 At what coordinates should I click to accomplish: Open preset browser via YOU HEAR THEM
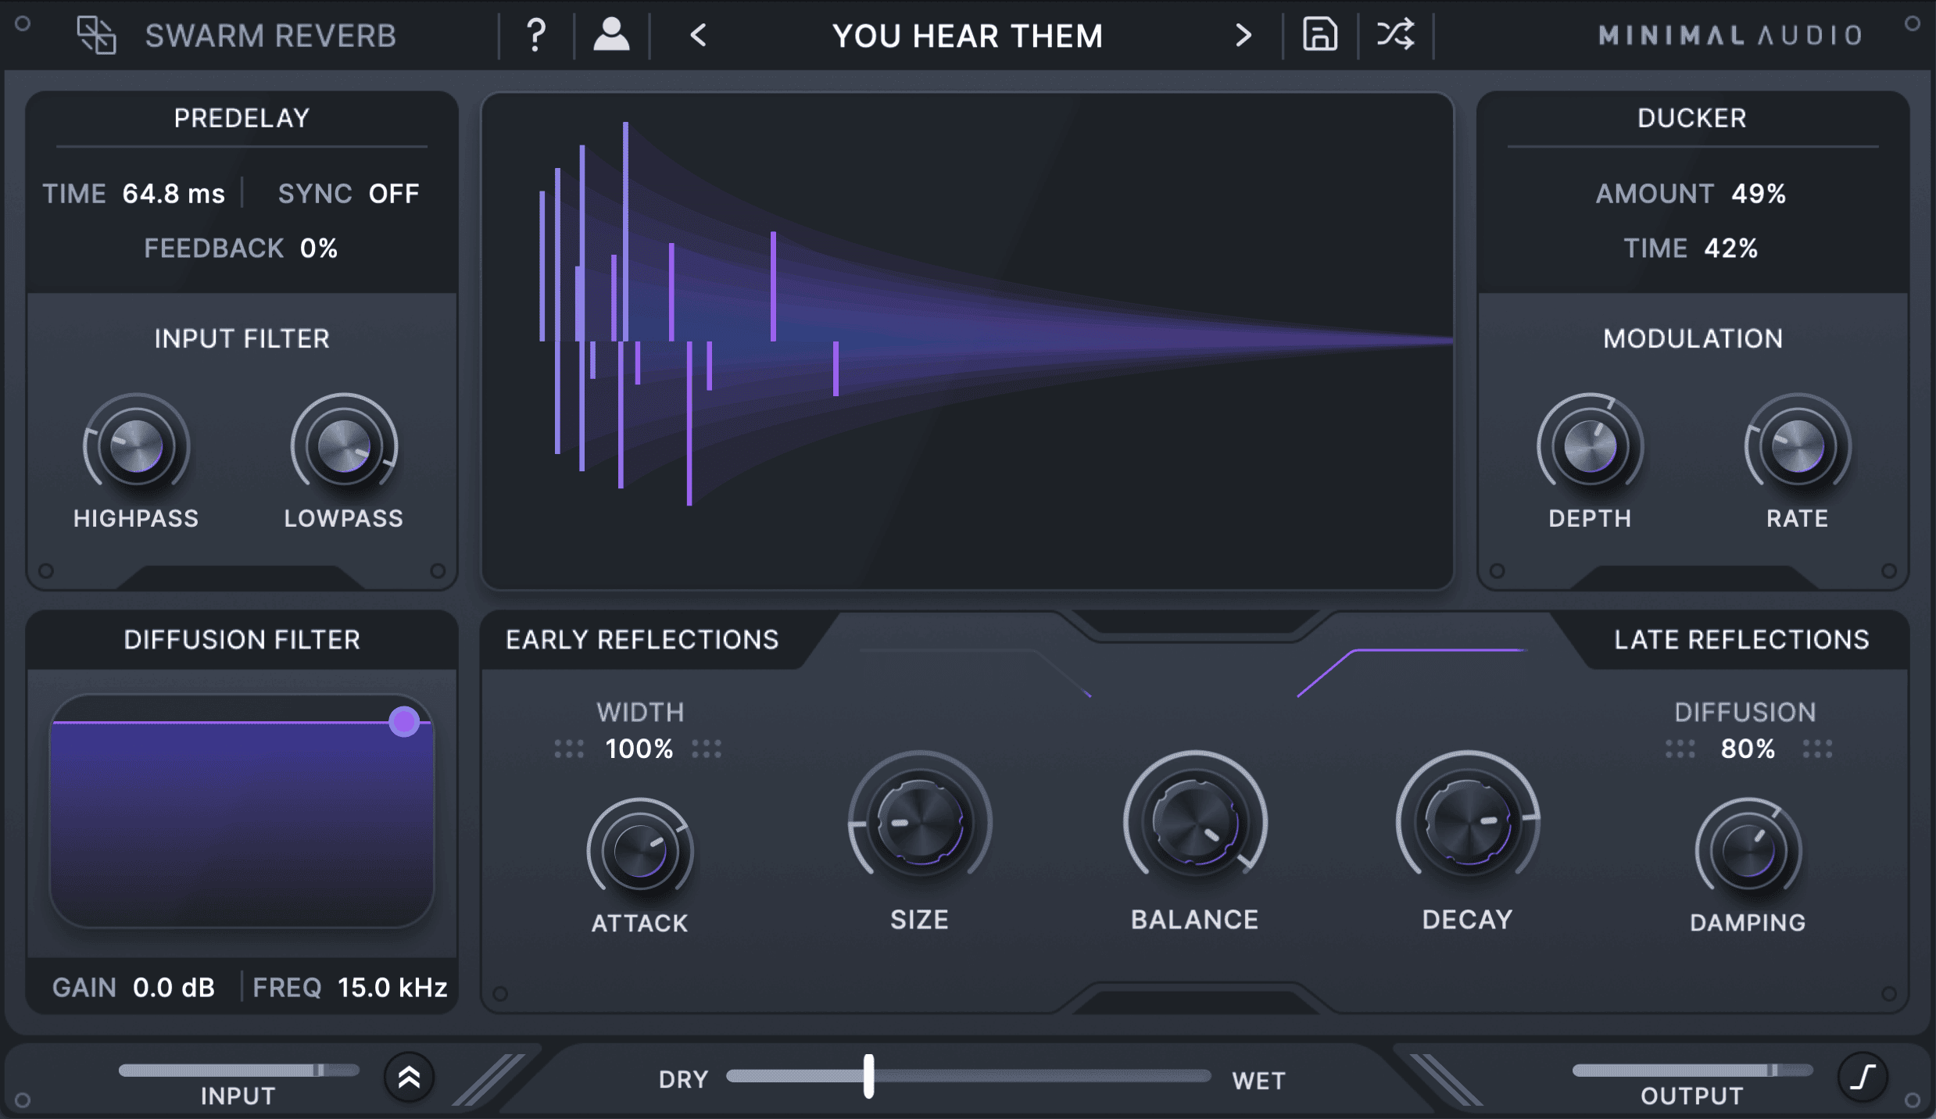pyautogui.click(x=968, y=36)
